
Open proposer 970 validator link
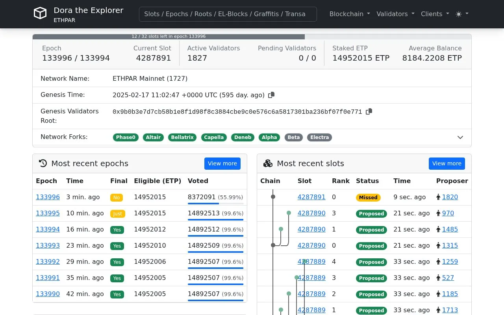pos(448,213)
